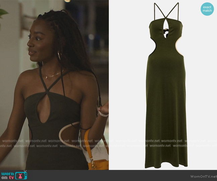Viewport: 217px width, 181px height.
Task: Click the 'exact match' badge
Action: [x=207, y=9]
